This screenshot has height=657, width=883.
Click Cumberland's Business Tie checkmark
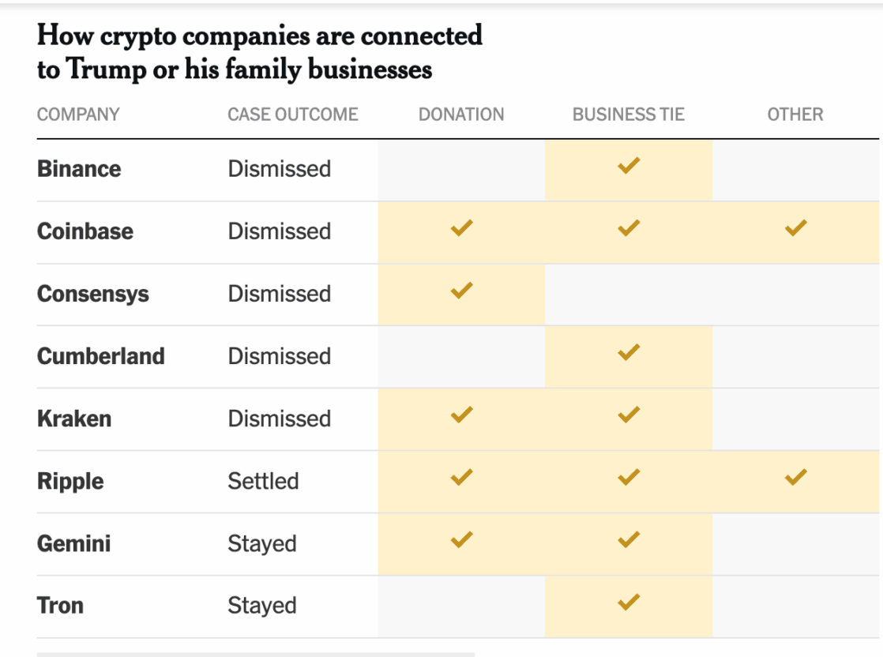coord(629,353)
